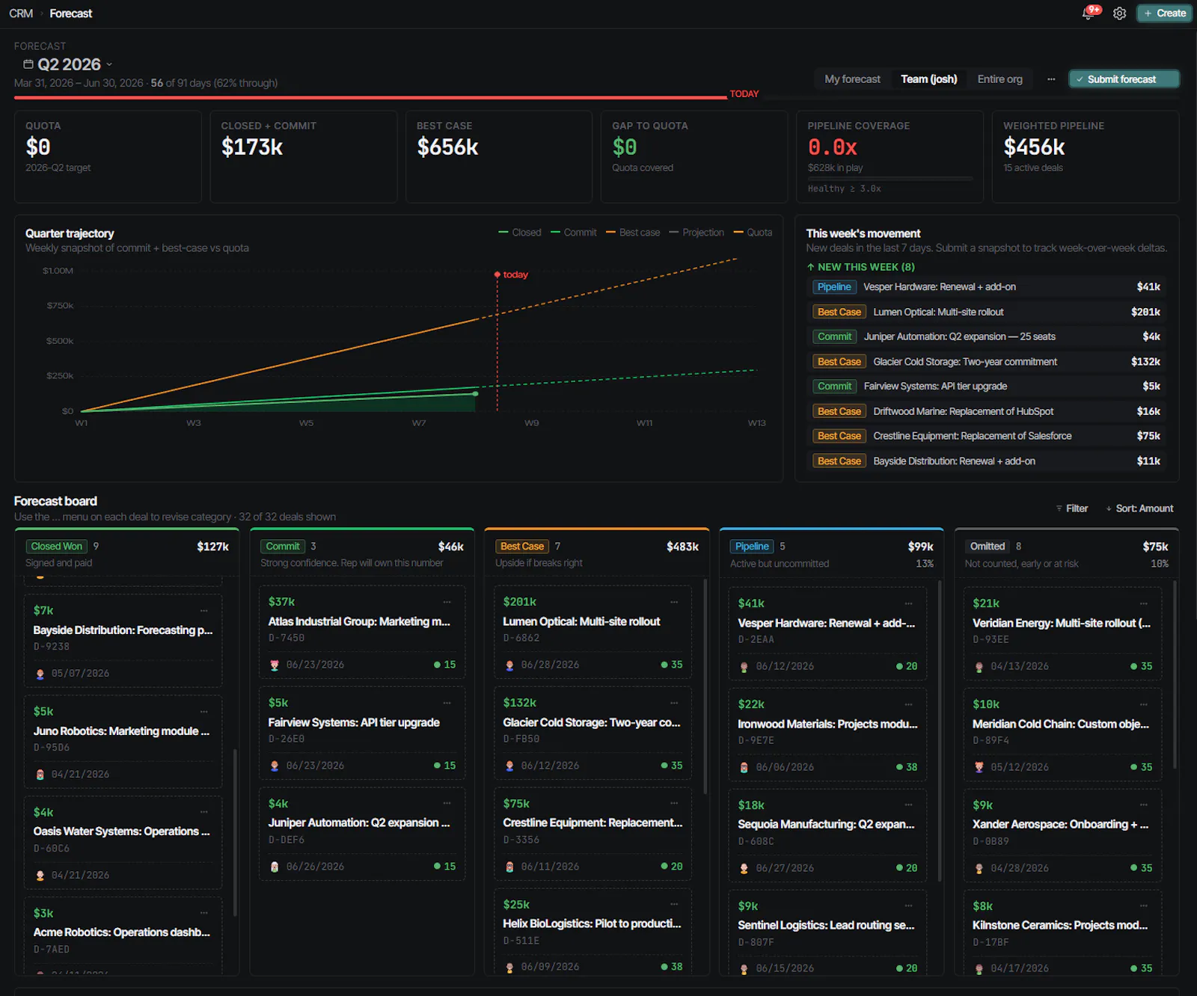The height and width of the screenshot is (996, 1197).
Task: Click the calendar icon beside Q2 2026
Action: click(x=28, y=64)
